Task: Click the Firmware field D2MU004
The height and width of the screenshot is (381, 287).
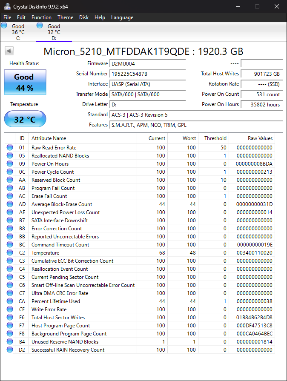Action: (148, 64)
